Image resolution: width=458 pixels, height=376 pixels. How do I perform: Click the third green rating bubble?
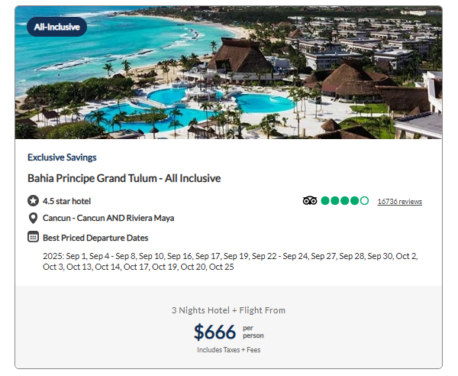tap(345, 201)
